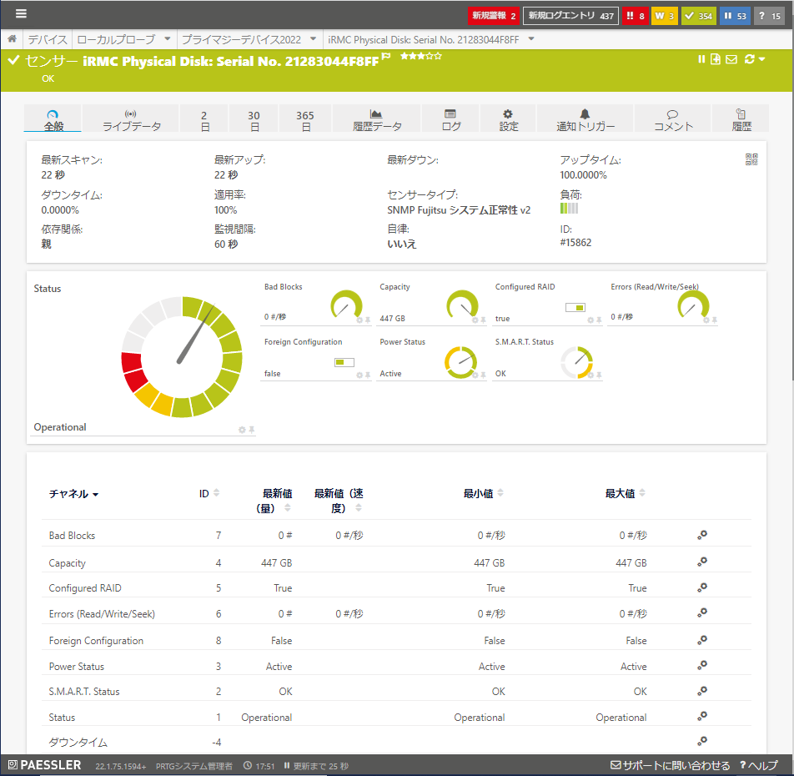This screenshot has height=776, width=794.
Task: Sort the table by 最大値 column
Action: pyautogui.click(x=626, y=493)
